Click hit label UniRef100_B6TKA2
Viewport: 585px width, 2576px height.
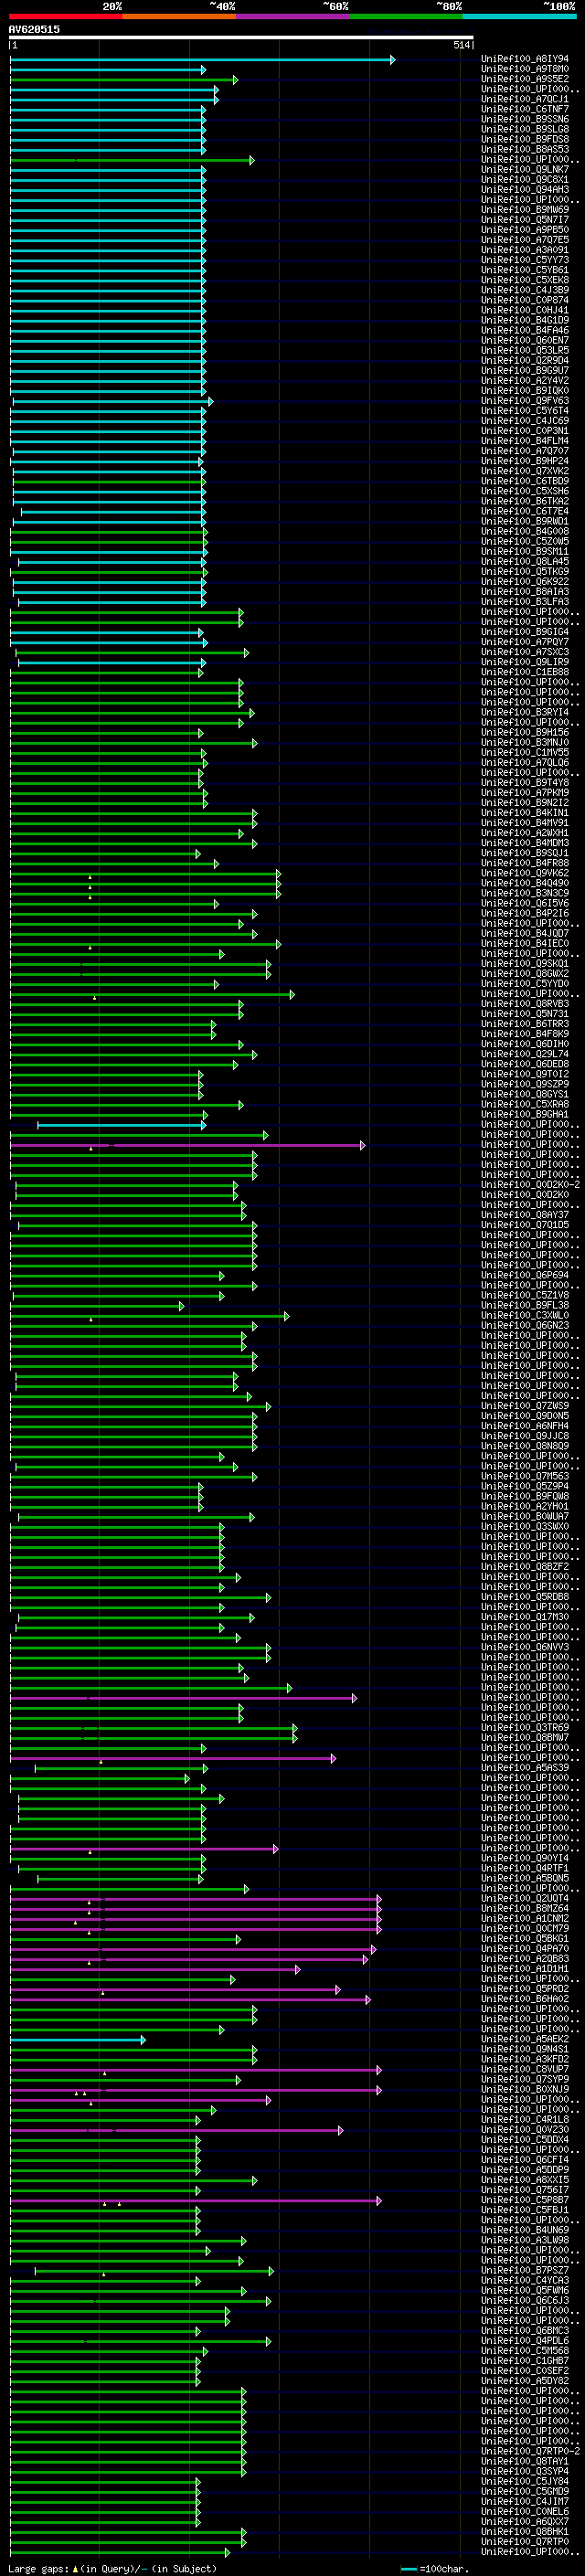pos(524,501)
